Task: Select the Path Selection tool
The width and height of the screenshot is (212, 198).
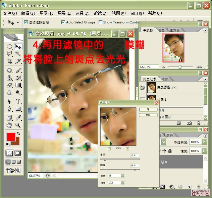Action: (x=9, y=101)
